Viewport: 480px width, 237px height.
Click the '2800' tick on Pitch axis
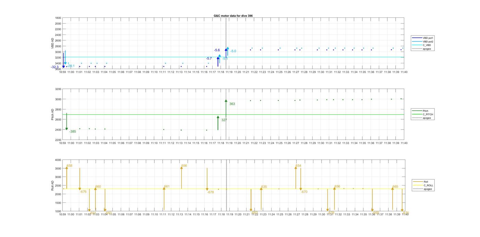coord(58,109)
